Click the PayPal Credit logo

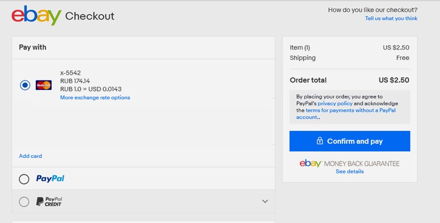[49, 201]
